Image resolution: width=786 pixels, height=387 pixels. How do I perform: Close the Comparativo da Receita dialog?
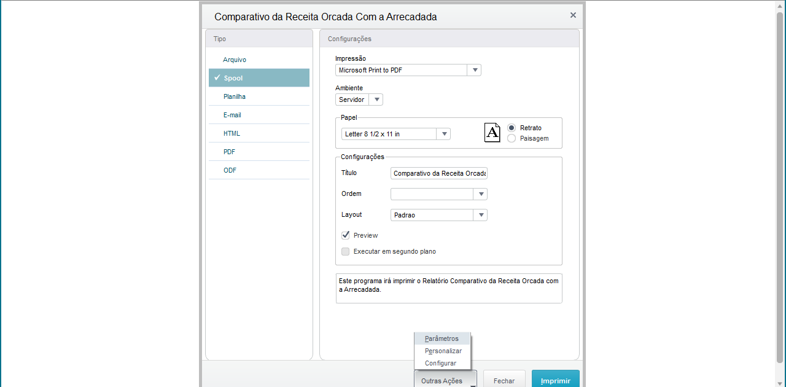[573, 15]
